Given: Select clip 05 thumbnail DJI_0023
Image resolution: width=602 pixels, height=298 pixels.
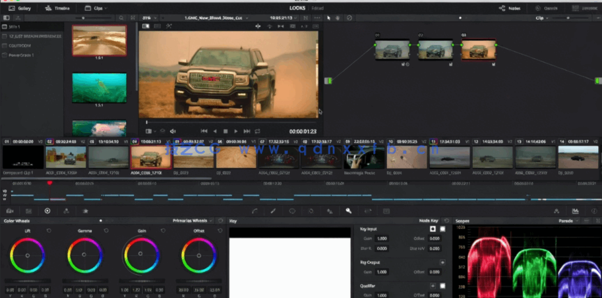Looking at the screenshot, I should [x=193, y=157].
